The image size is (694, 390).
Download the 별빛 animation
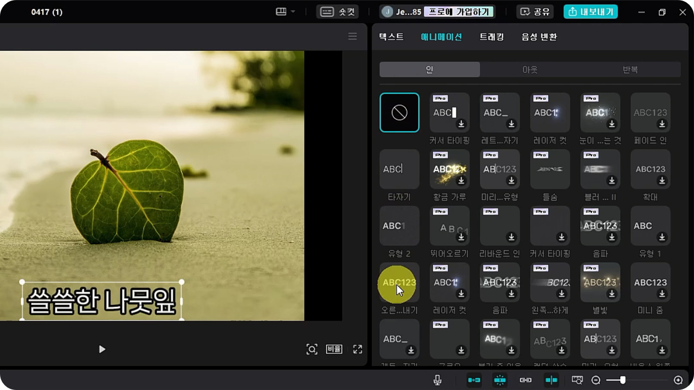pyautogui.click(x=612, y=294)
